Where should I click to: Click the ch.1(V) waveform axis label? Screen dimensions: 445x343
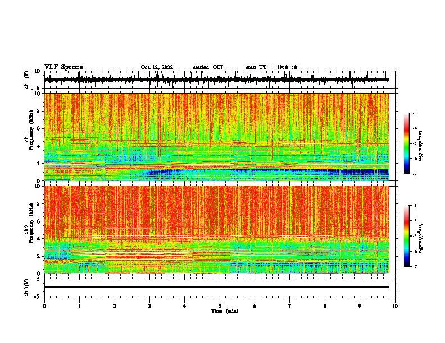click(27, 80)
